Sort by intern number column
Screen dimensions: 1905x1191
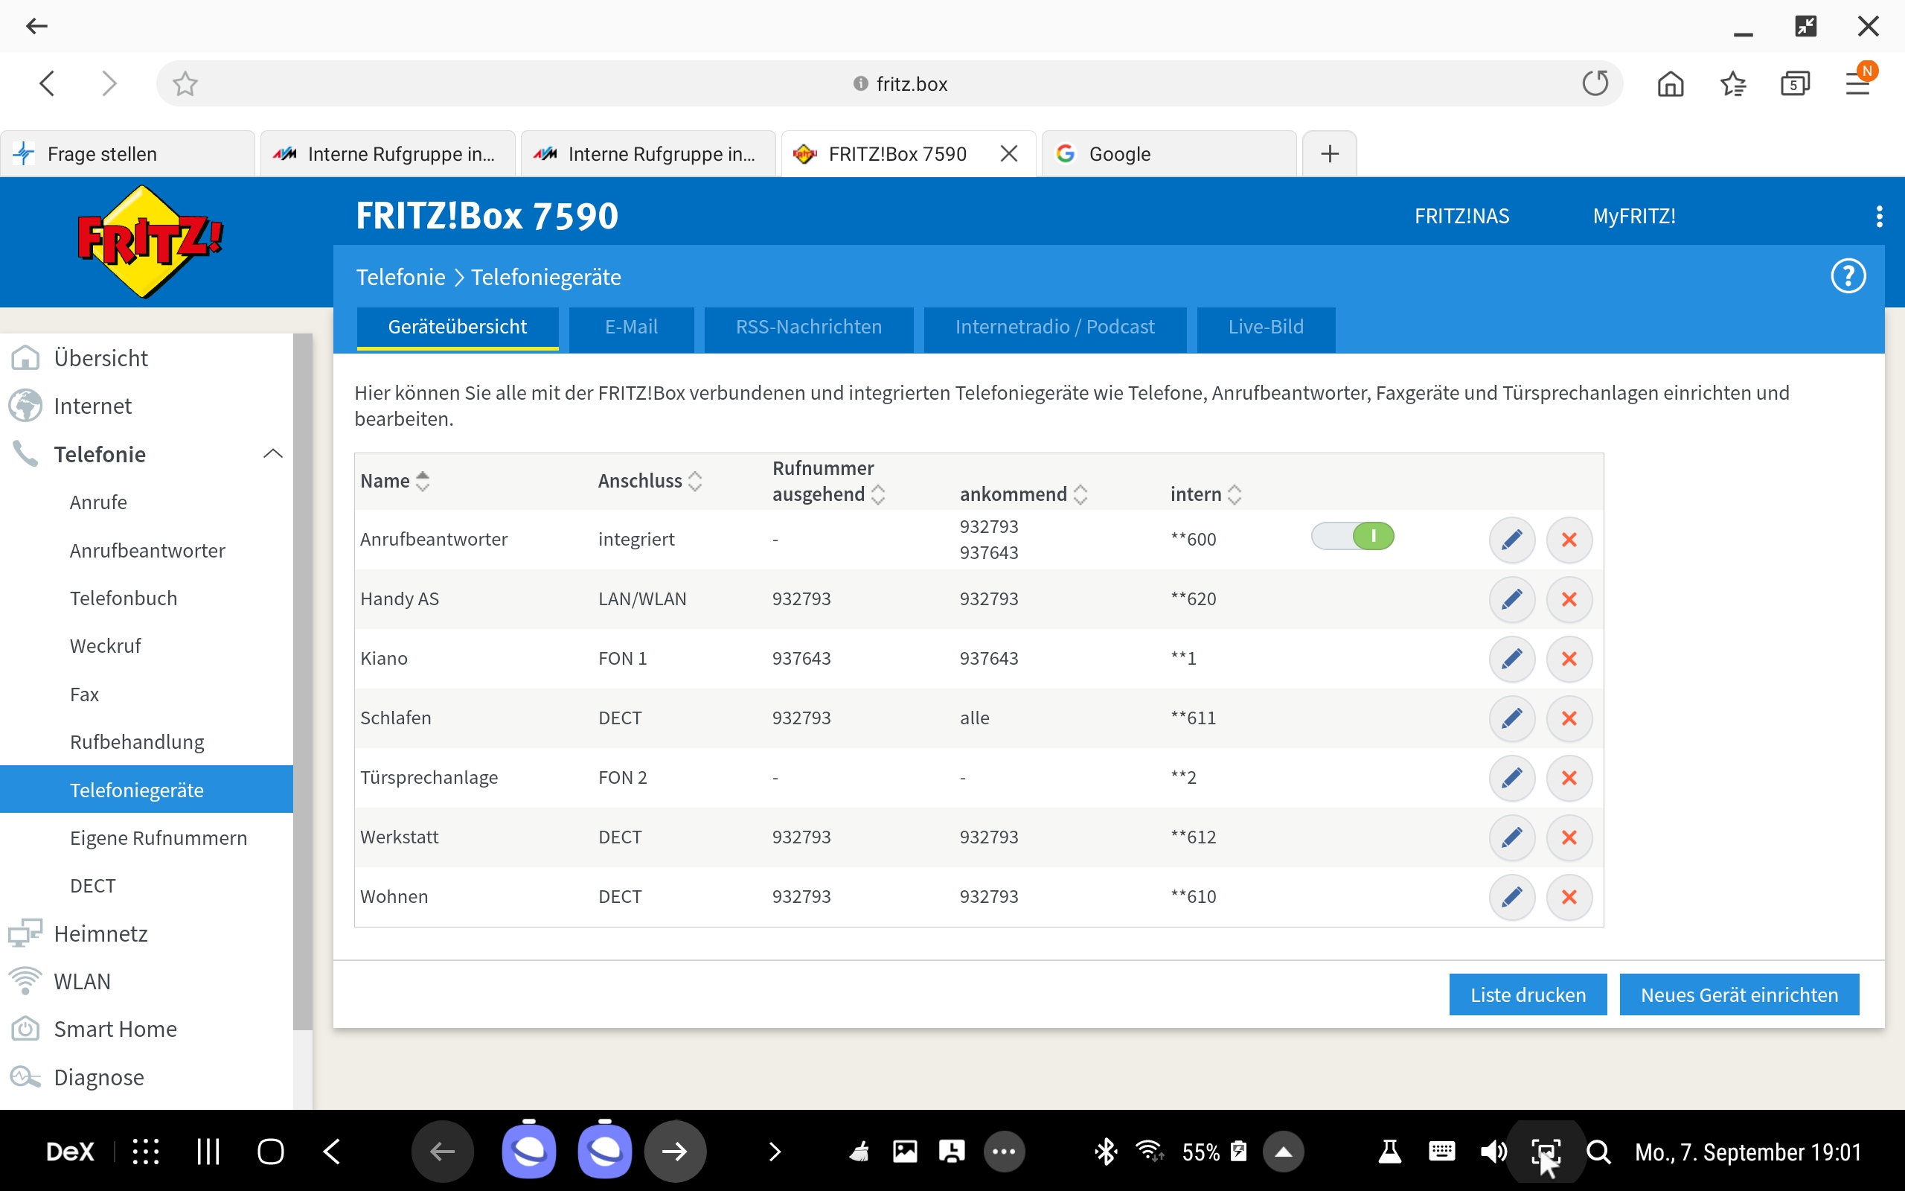coord(1206,494)
